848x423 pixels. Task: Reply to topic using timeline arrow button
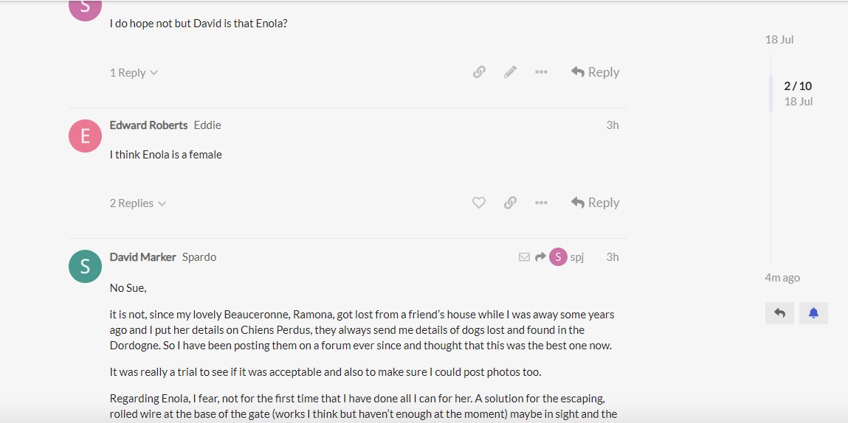tap(779, 312)
